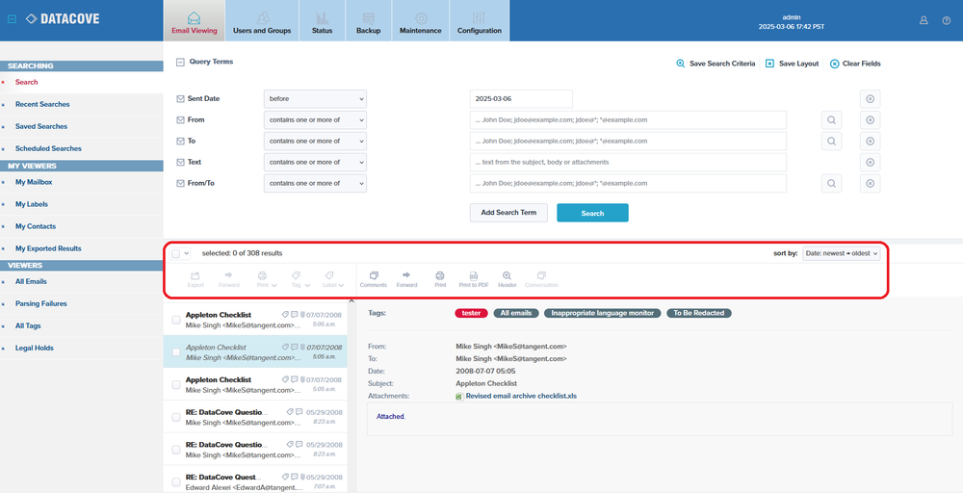Viewport: 963px width, 493px height.
Task: Toggle the To term checkbox
Action: (181, 142)
